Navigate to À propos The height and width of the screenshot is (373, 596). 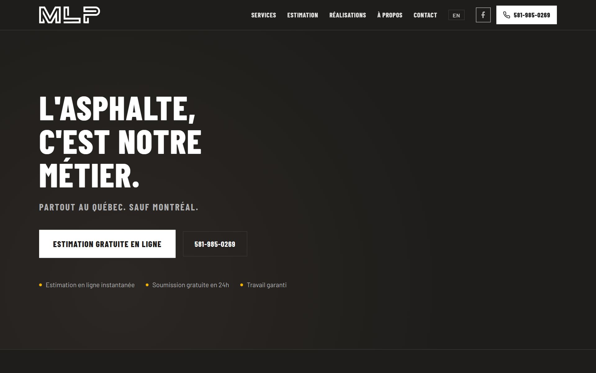point(390,15)
